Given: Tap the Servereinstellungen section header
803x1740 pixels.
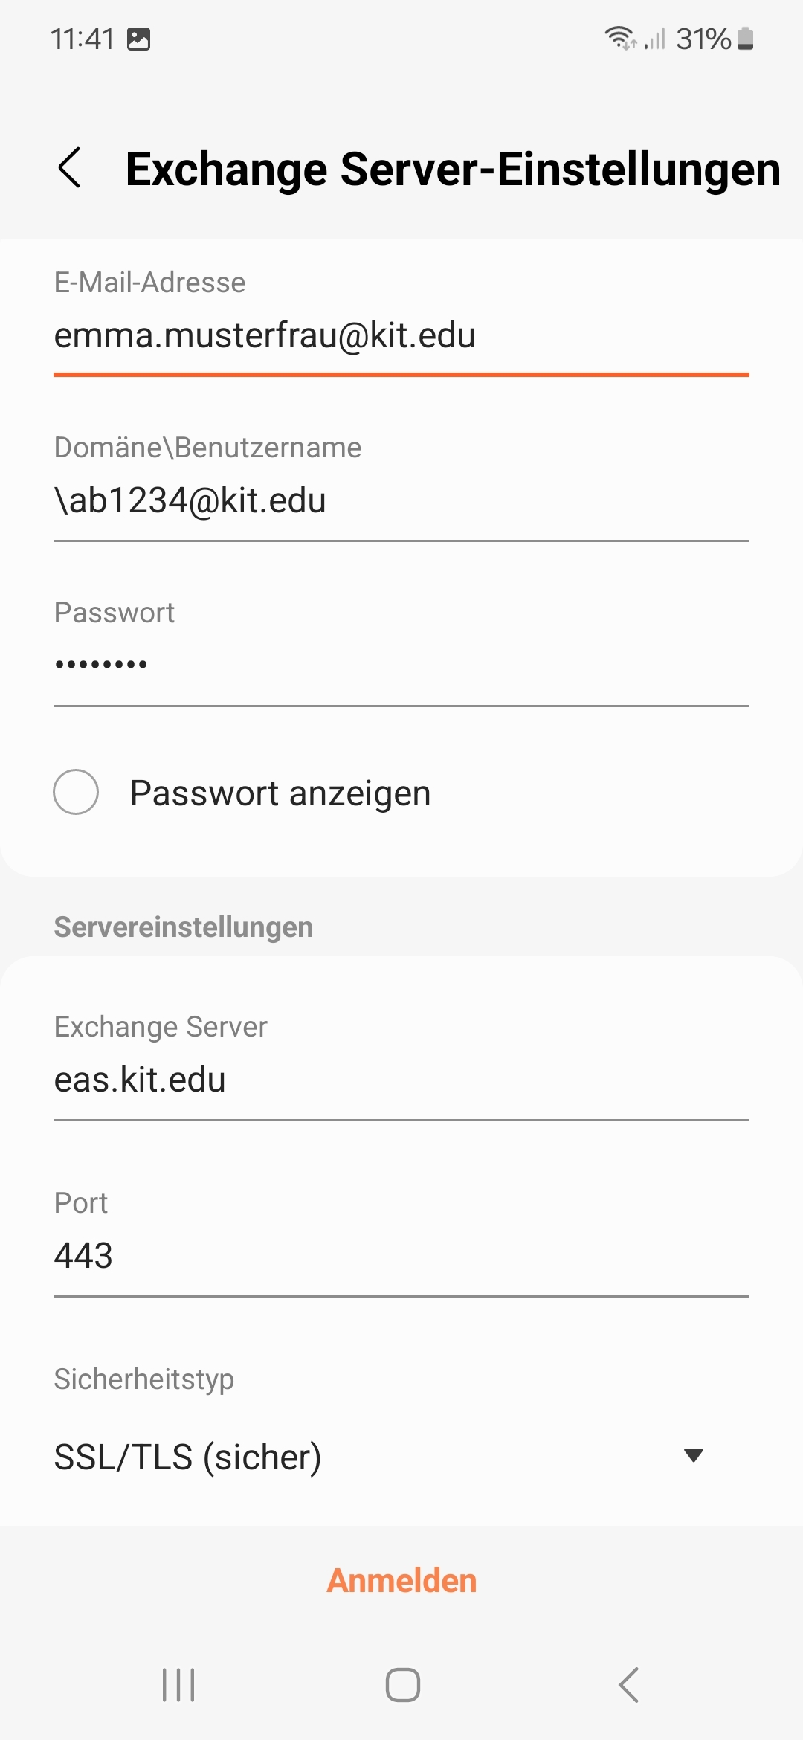Looking at the screenshot, I should tap(184, 927).
